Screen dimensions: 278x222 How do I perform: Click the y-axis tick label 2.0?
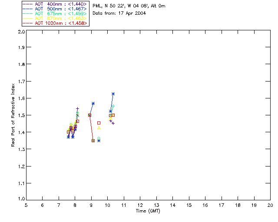21,32
